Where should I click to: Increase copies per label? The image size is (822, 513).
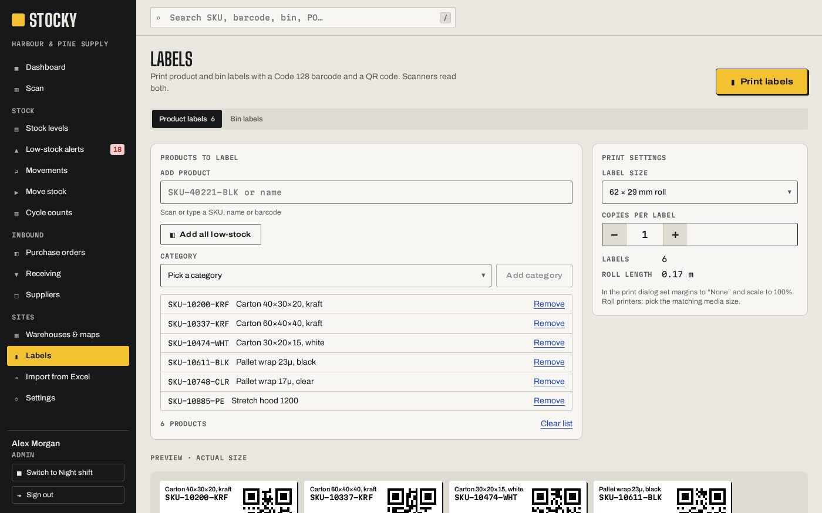pyautogui.click(x=675, y=235)
